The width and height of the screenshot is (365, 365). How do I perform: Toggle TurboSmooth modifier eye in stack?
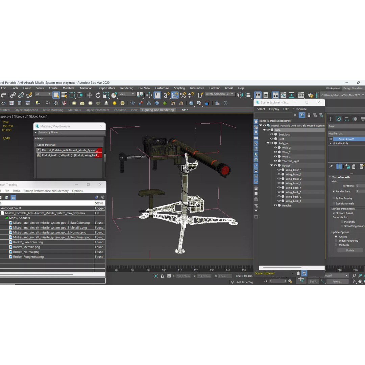coord(331,139)
